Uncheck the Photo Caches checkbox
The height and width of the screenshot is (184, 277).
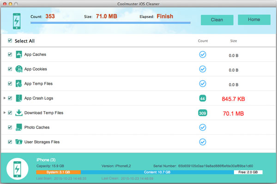tap(10, 127)
